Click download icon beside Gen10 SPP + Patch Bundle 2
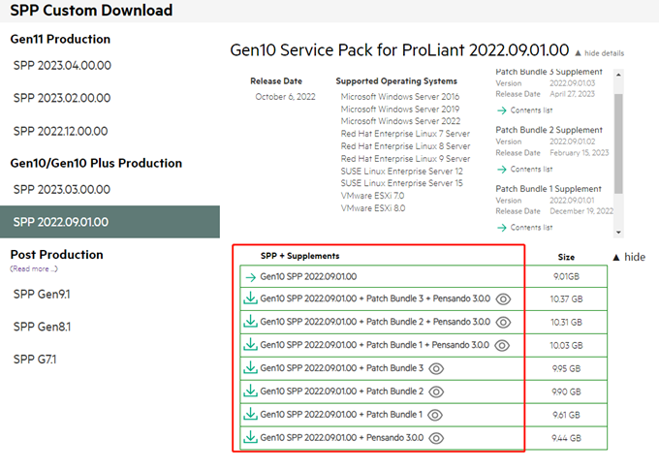 [250, 392]
